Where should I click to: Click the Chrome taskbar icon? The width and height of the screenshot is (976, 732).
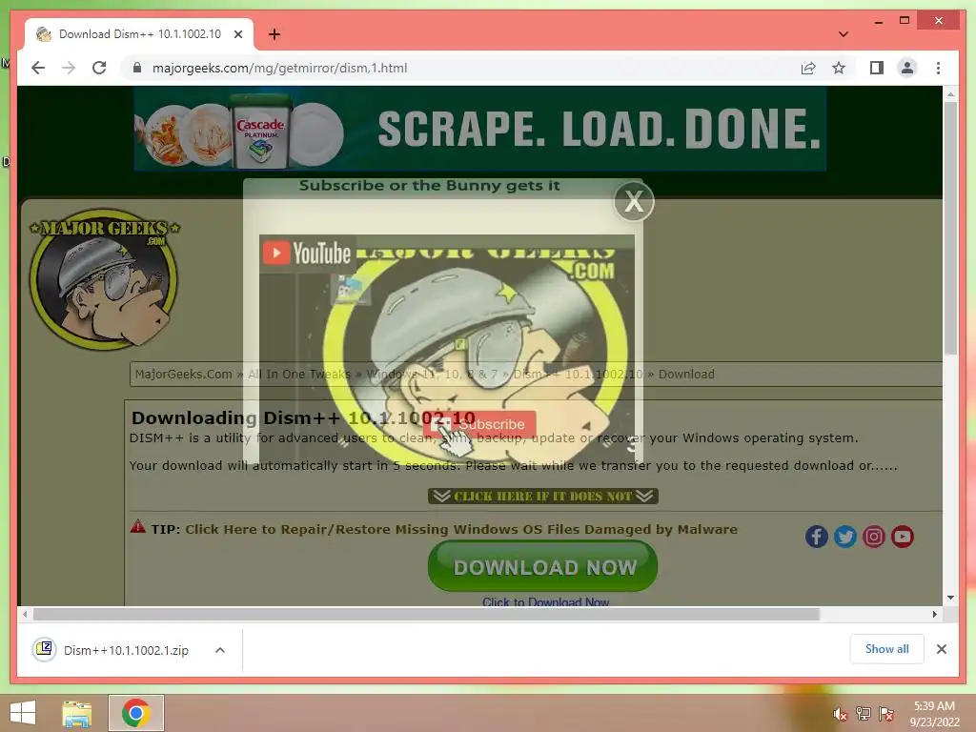(136, 713)
